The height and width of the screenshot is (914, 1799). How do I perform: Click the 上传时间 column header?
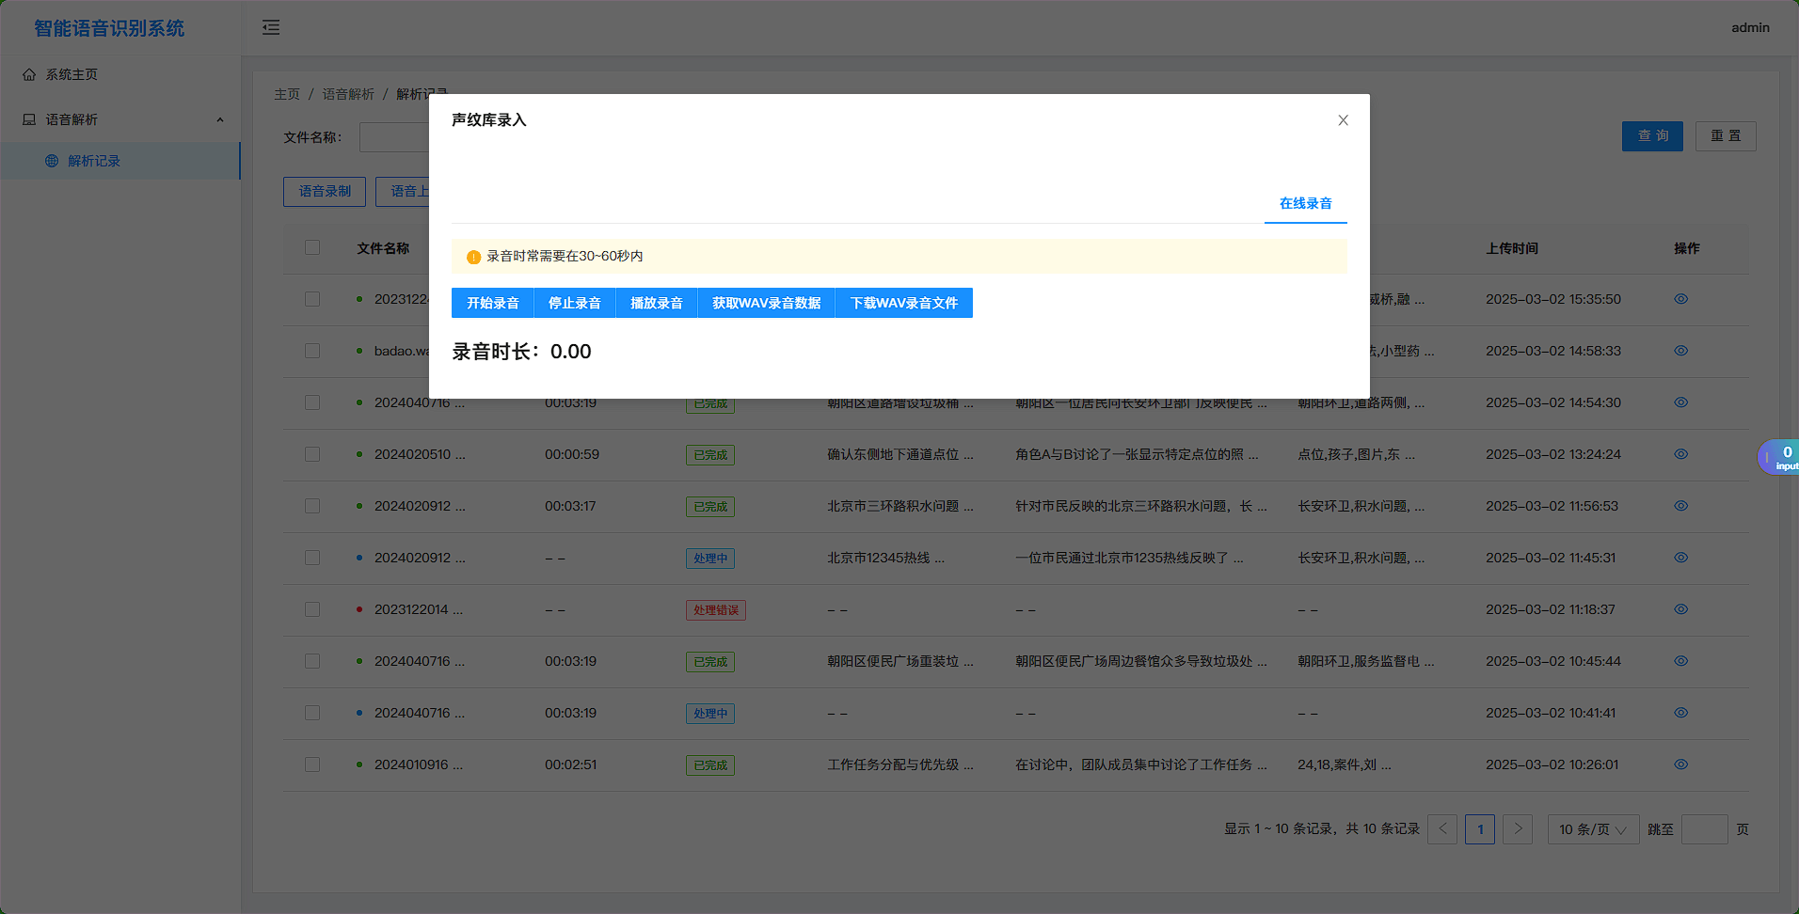tap(1512, 248)
